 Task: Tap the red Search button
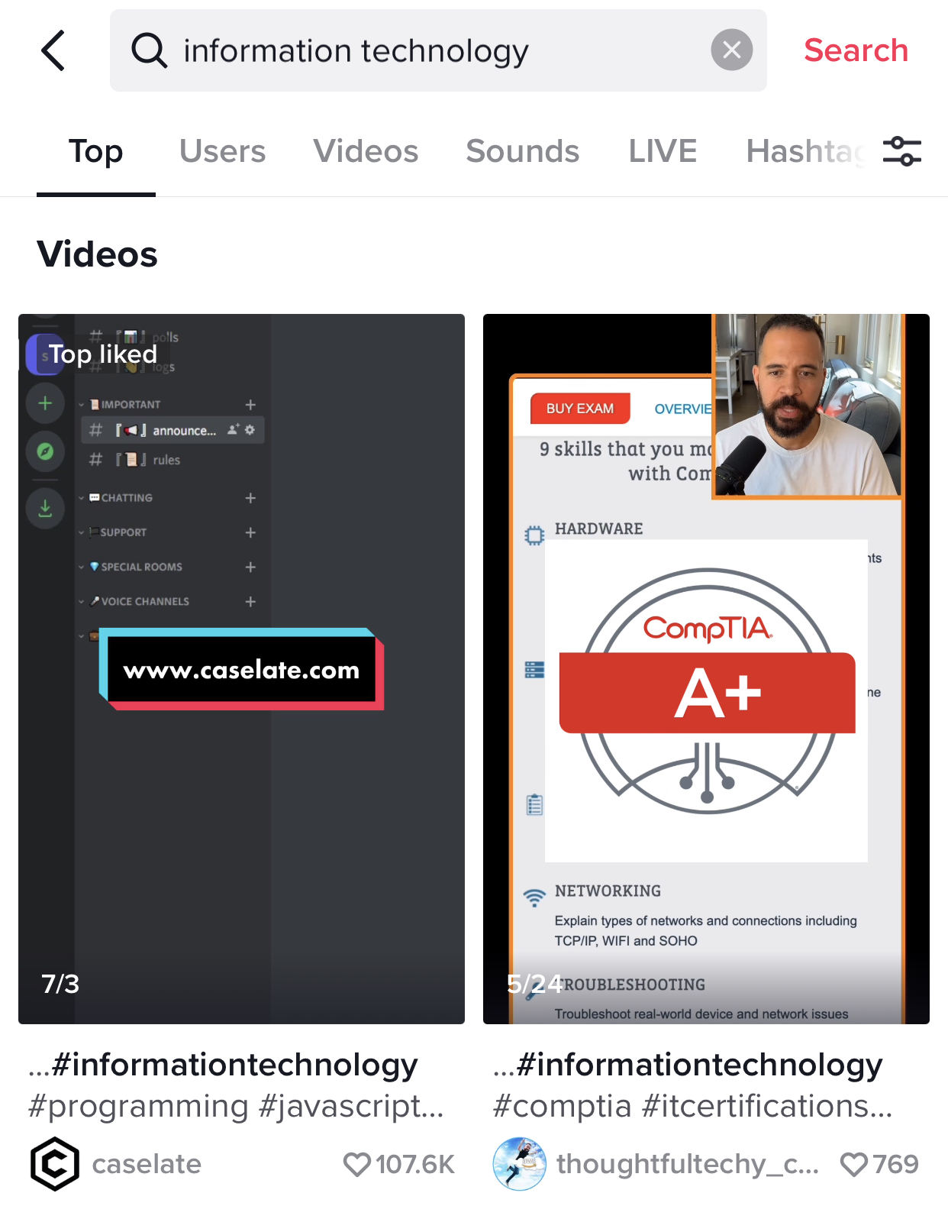[x=856, y=50]
